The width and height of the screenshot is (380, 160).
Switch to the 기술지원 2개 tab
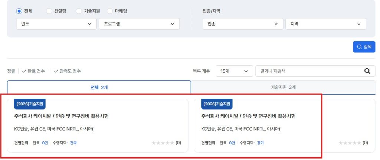283,87
